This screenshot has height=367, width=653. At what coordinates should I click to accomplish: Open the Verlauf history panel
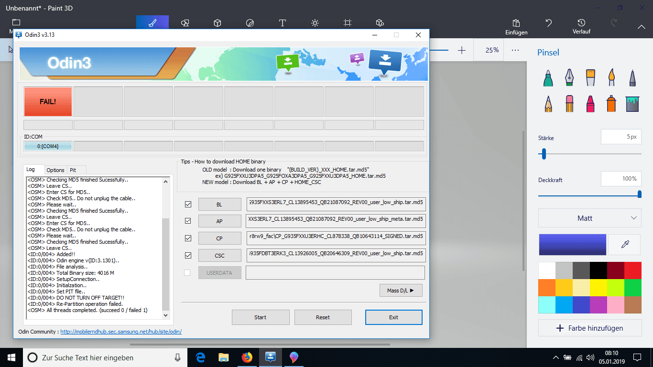coord(581,26)
